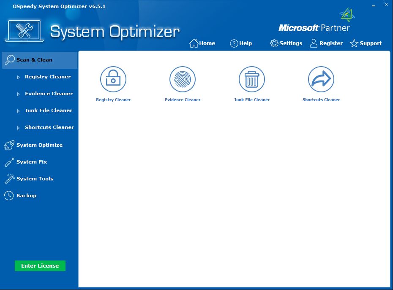This screenshot has width=393, height=290.
Task: Open the Shortcuts Cleaner arrow icon
Action: pos(321,79)
